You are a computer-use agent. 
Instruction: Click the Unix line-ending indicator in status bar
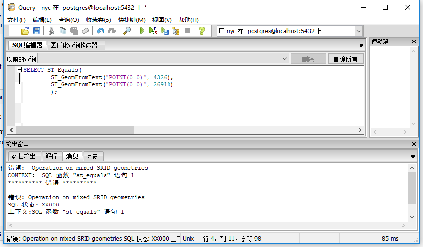tap(189, 238)
